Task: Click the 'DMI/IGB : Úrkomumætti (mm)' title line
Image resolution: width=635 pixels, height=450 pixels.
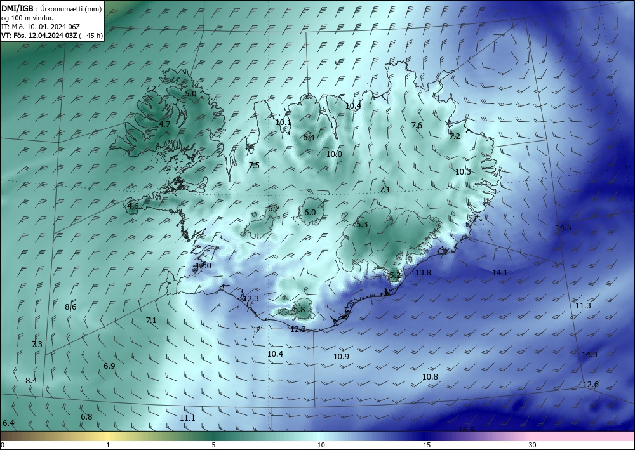Action: (51, 9)
